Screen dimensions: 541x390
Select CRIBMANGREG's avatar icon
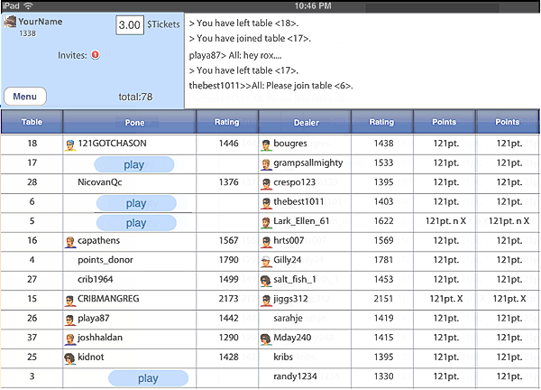[70, 300]
